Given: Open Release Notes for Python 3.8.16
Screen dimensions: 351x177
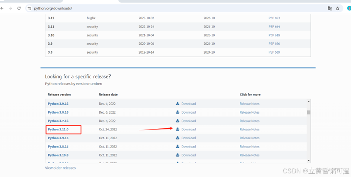Looking at the screenshot, I should 250,112.
